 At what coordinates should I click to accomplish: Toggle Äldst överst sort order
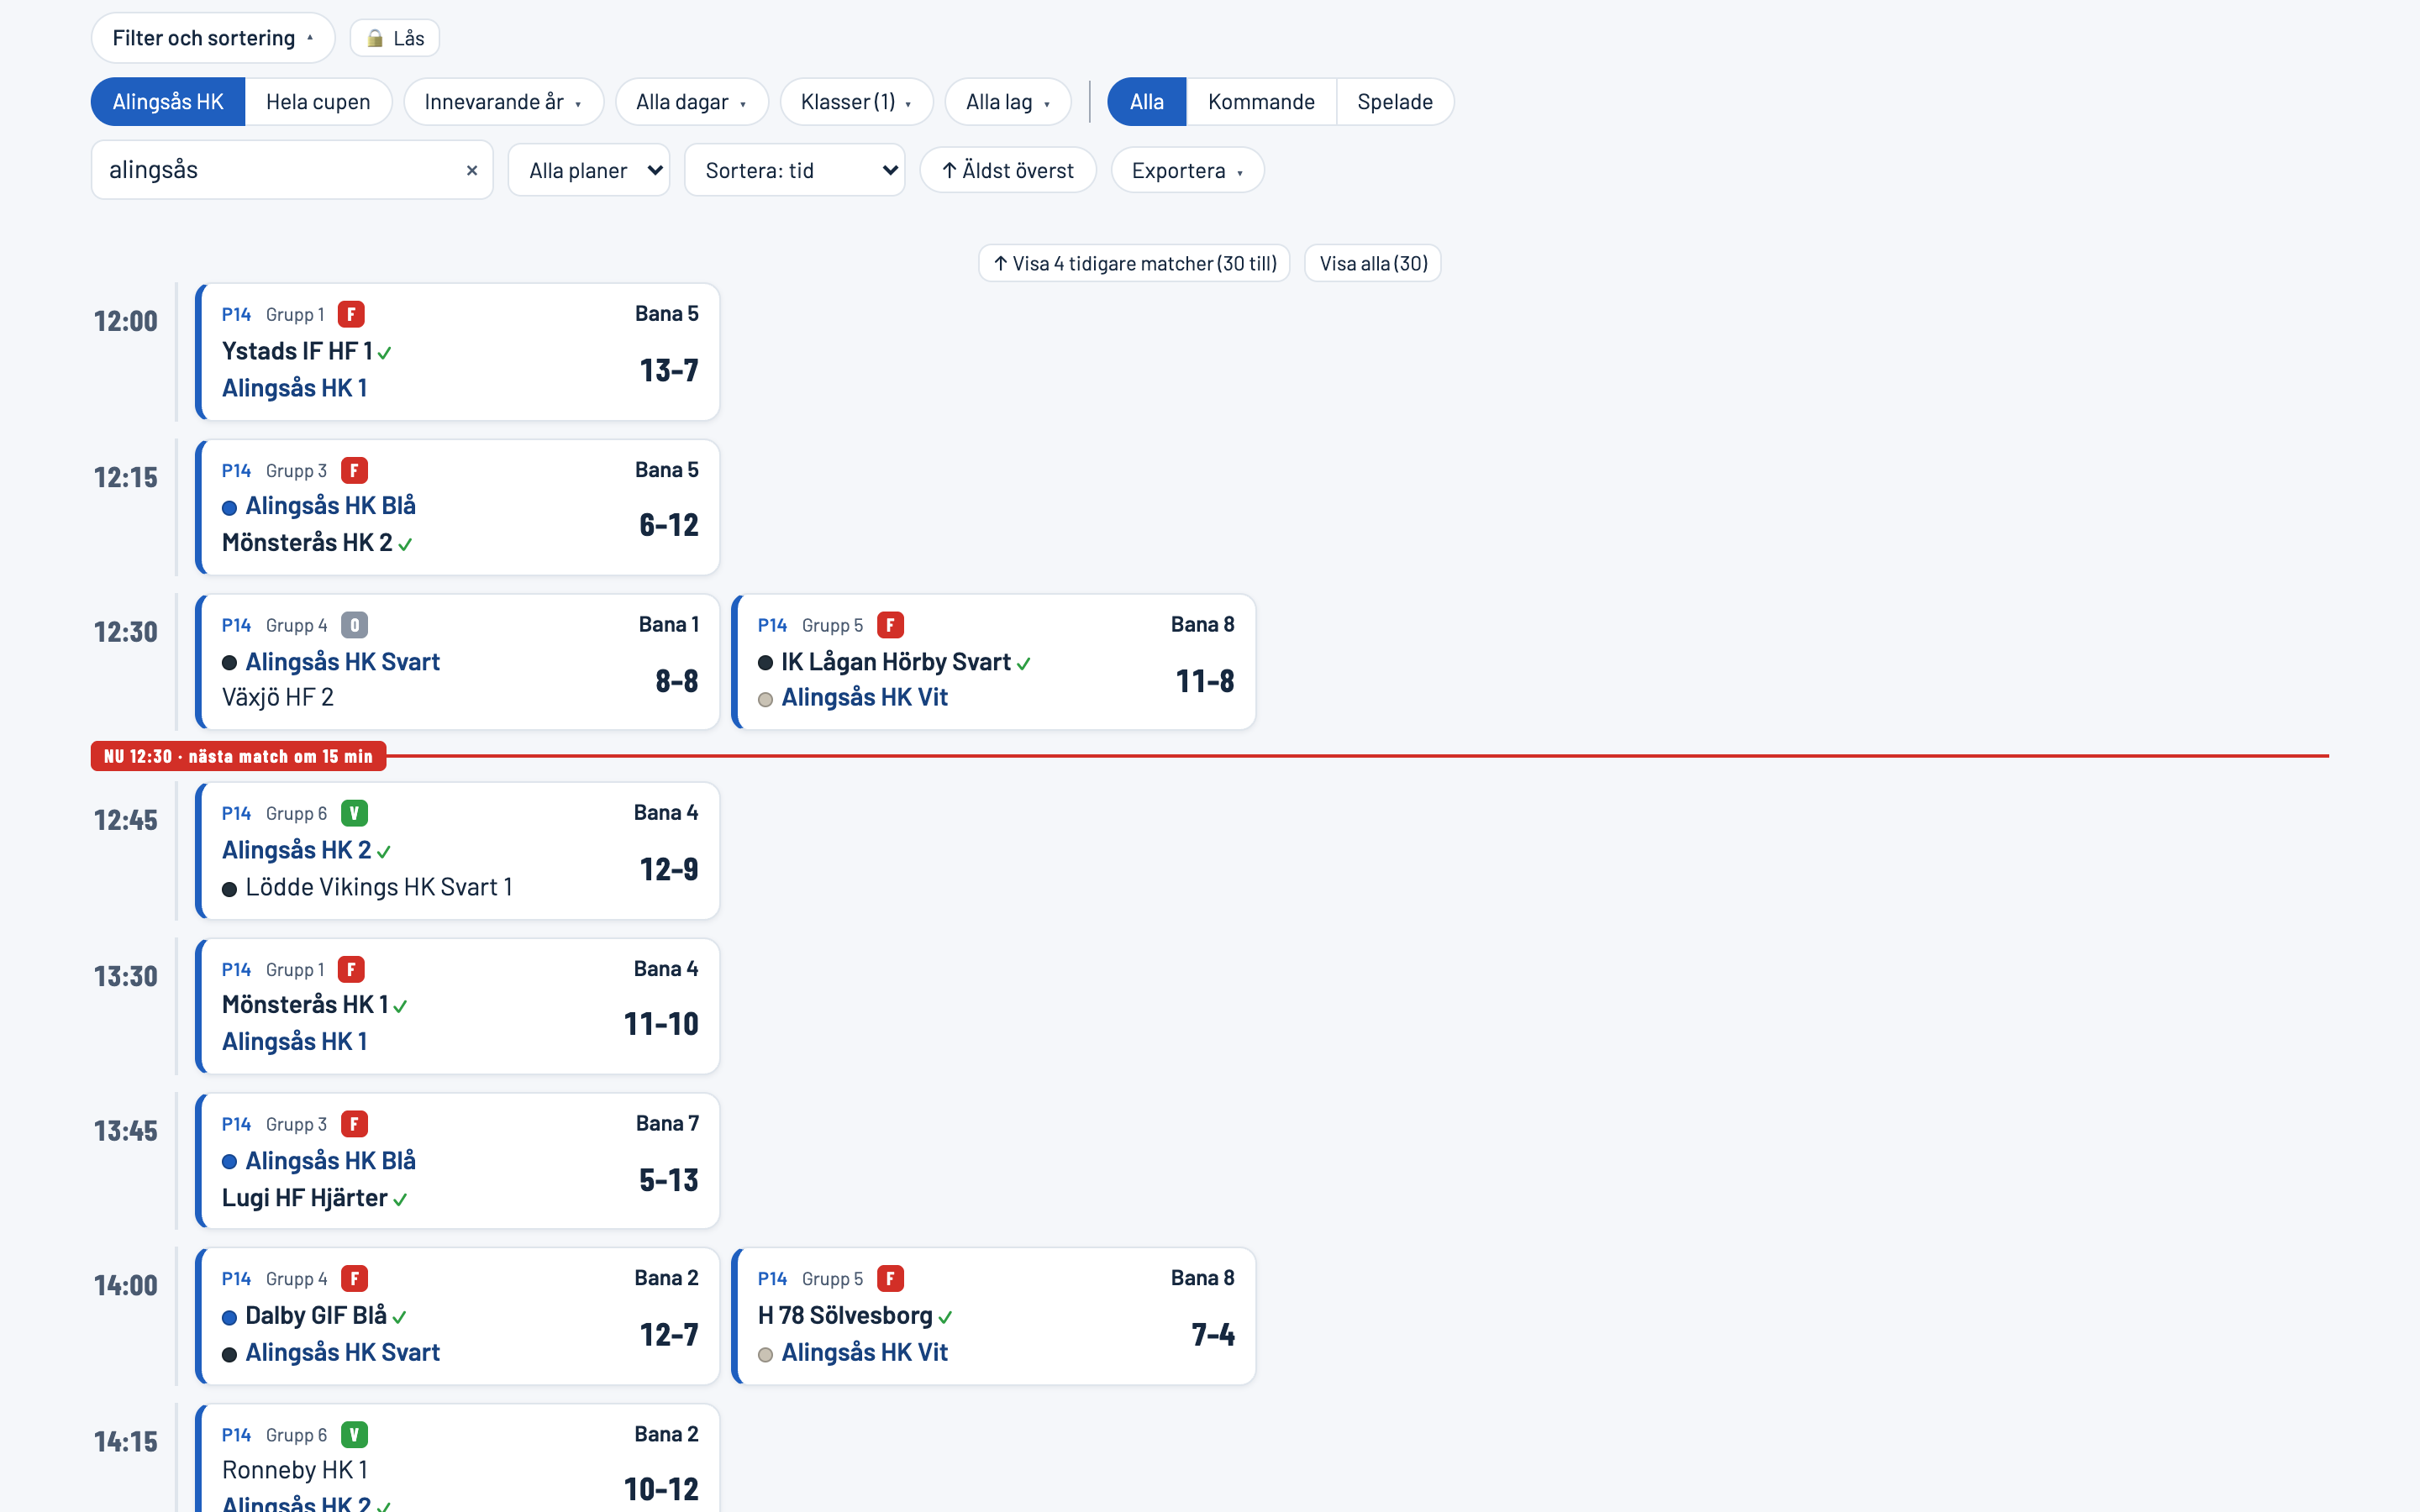coord(1008,171)
